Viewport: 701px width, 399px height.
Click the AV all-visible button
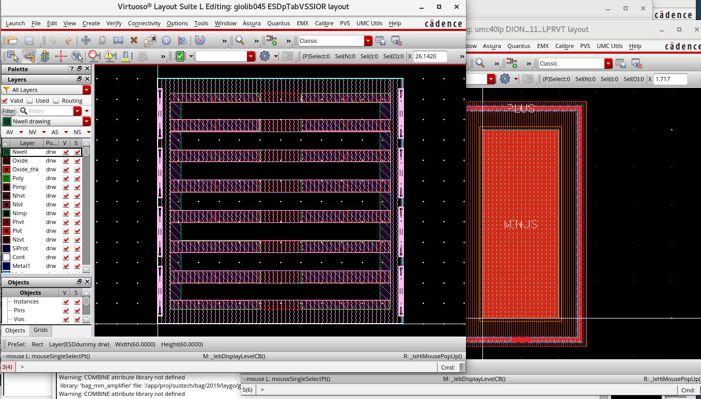click(10, 132)
